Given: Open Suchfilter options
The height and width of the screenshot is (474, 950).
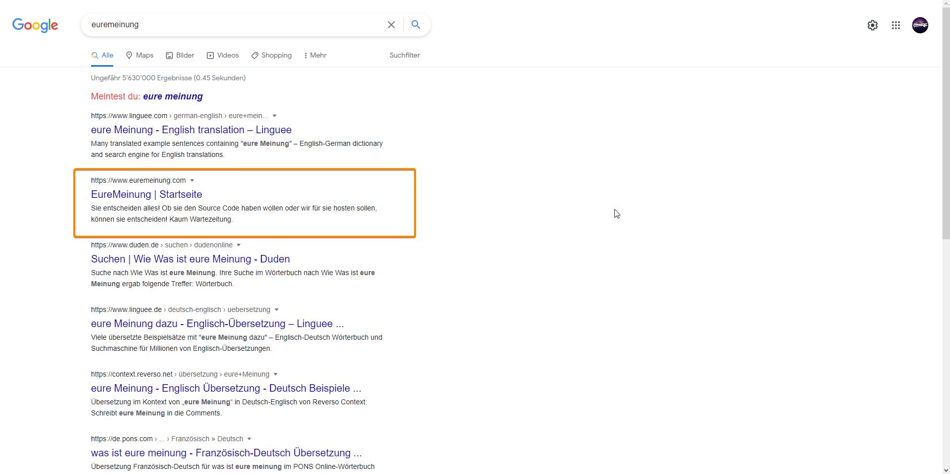Looking at the screenshot, I should click(404, 56).
